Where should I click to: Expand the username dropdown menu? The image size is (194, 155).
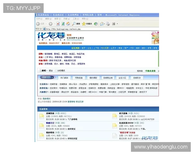pyautogui.click(x=47, y=71)
